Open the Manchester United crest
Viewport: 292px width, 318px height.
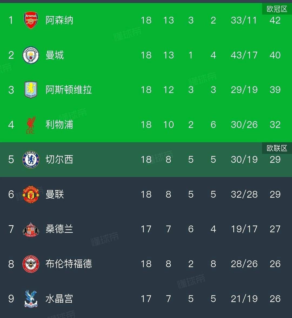(x=31, y=194)
